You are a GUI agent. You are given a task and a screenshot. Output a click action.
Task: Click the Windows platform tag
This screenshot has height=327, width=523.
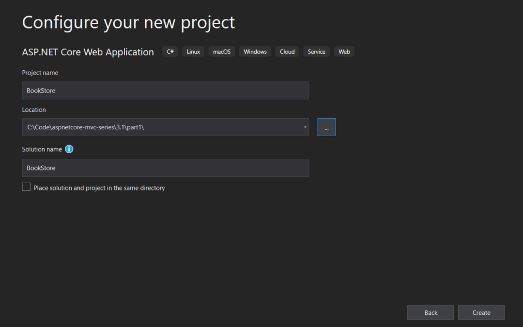click(255, 52)
